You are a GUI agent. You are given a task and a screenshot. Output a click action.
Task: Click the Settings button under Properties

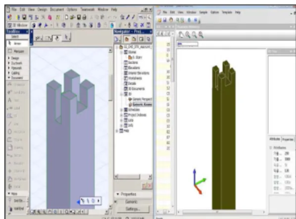(133, 209)
